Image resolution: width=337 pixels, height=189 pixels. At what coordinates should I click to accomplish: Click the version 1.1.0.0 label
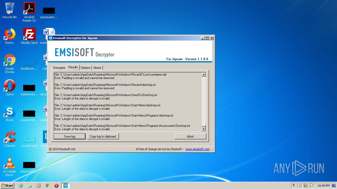pos(187,59)
